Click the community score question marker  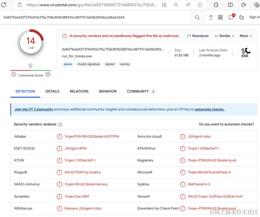click(30, 66)
